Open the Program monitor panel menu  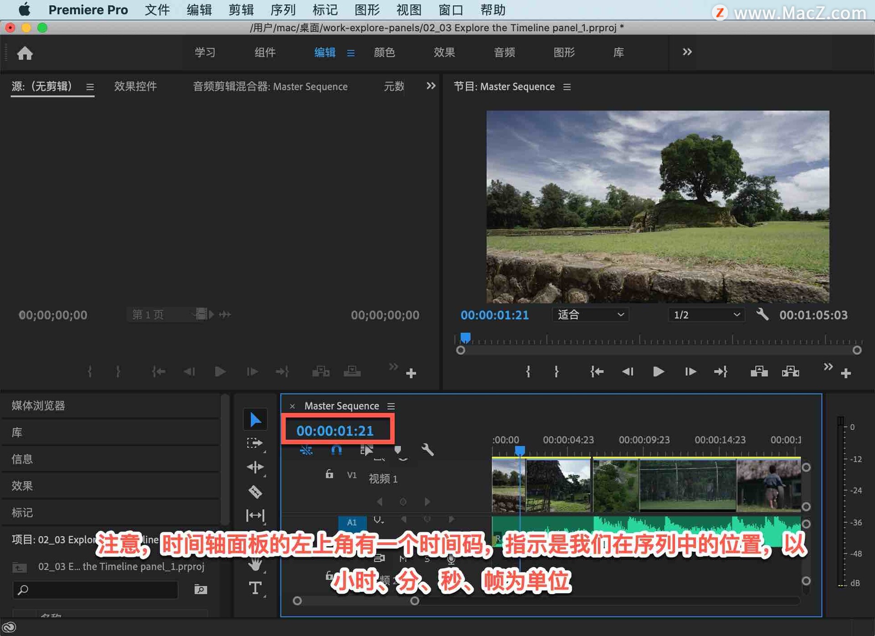[566, 86]
